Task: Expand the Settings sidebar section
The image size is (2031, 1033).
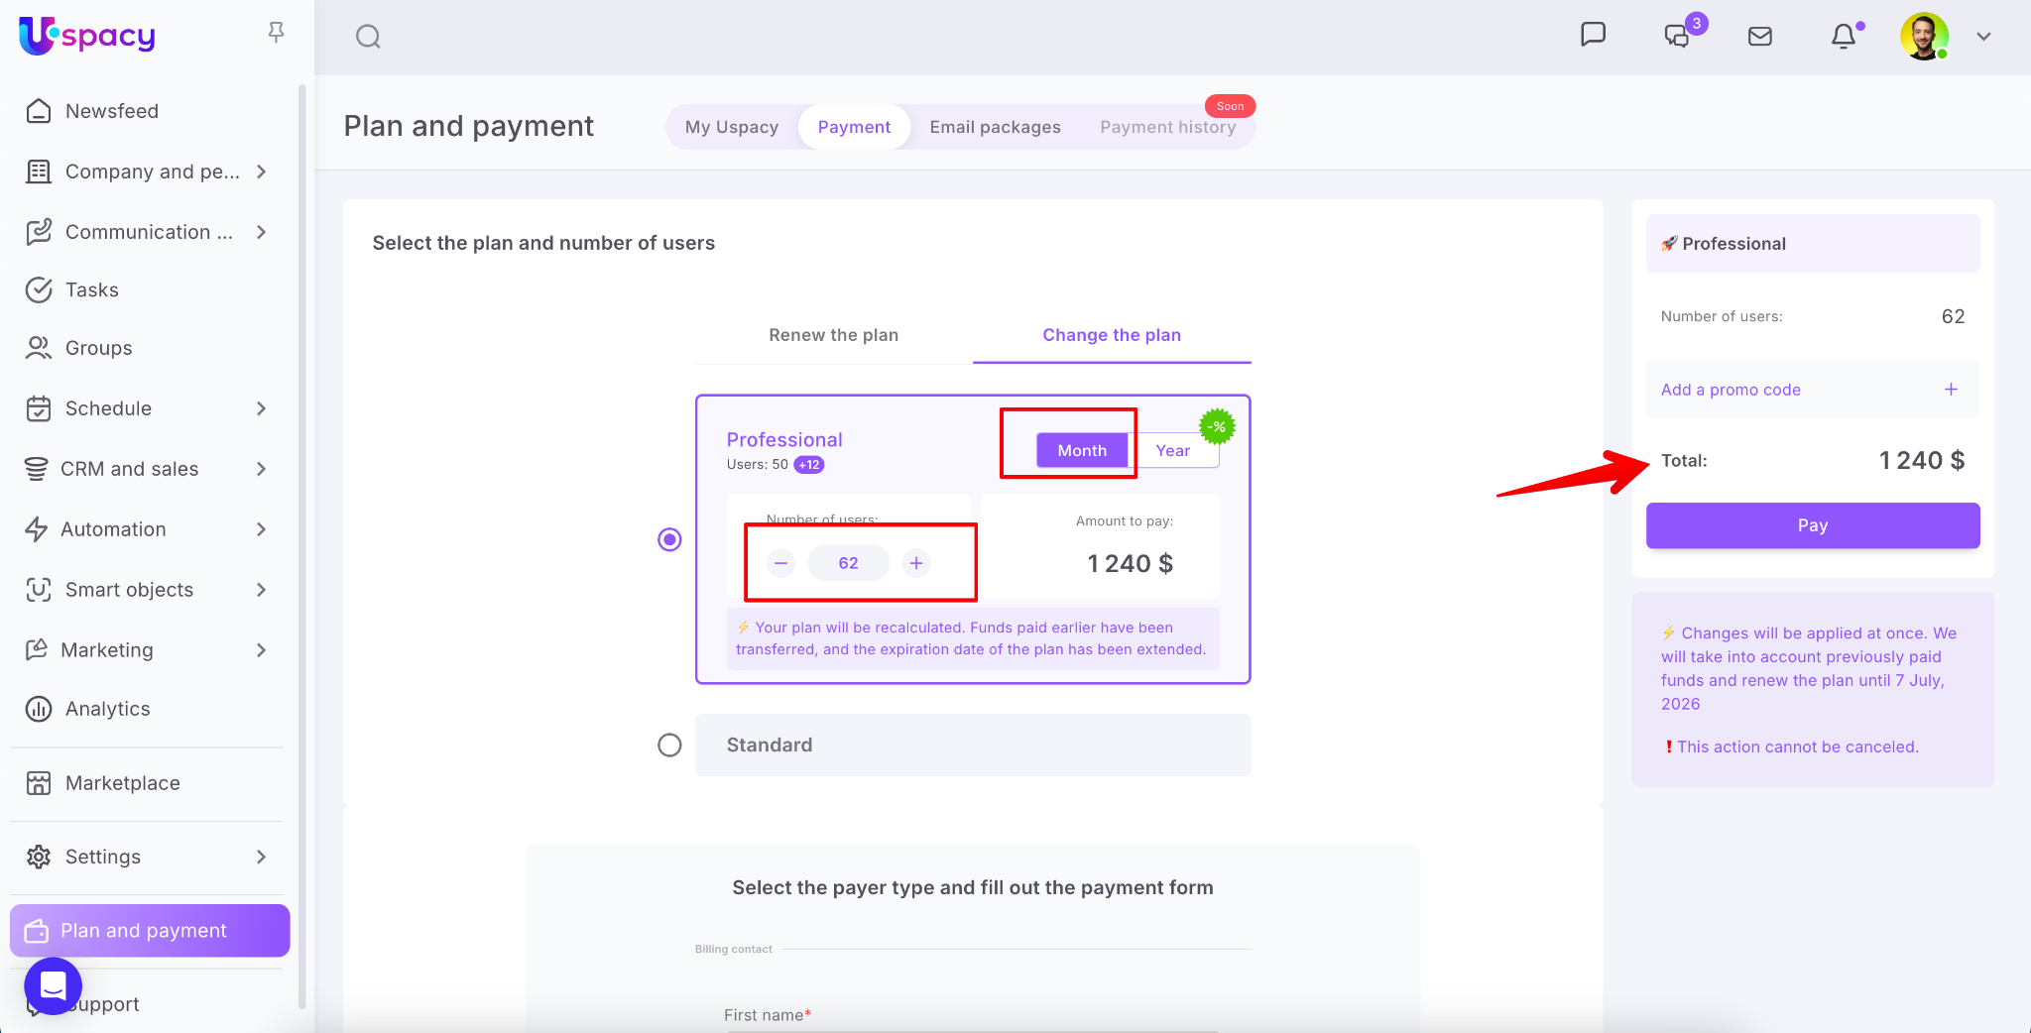Action: click(261, 857)
